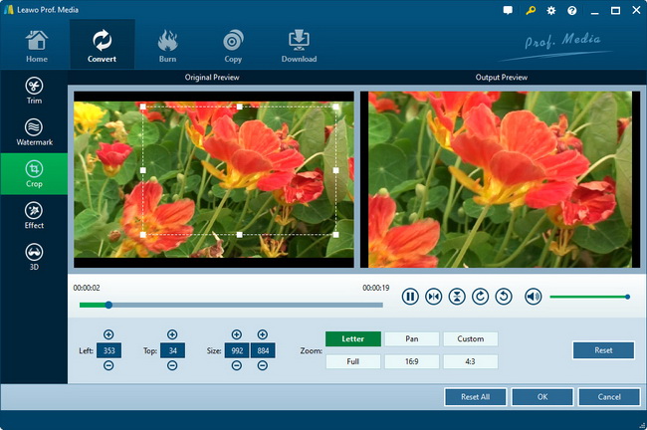
Task: Select the Watermark editing tab
Action: point(34,132)
